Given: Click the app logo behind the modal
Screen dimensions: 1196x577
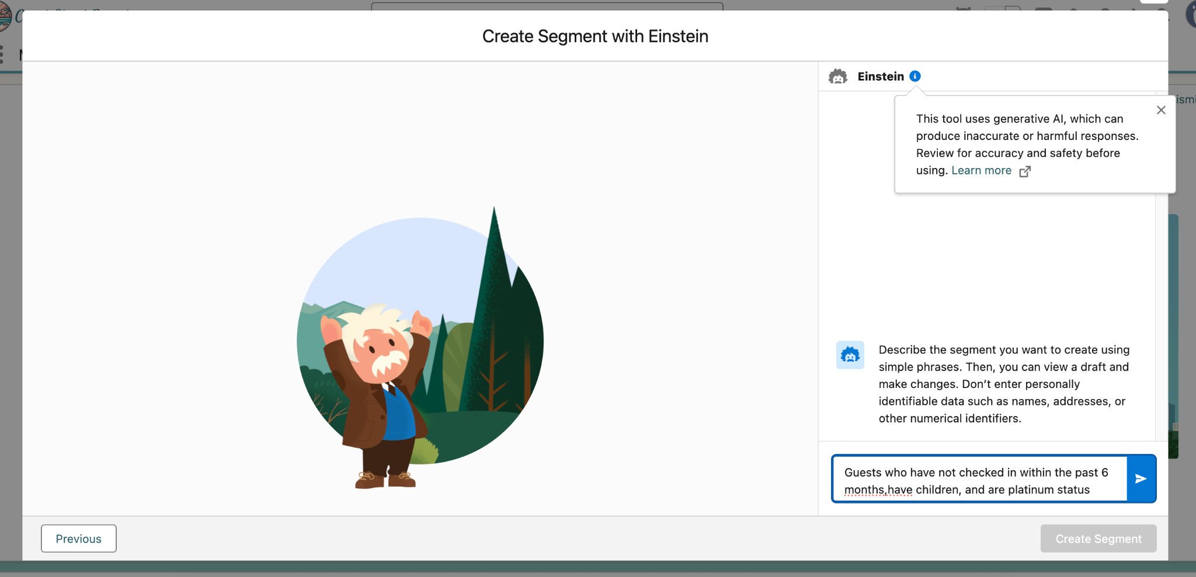Looking at the screenshot, I should click(x=5, y=16).
